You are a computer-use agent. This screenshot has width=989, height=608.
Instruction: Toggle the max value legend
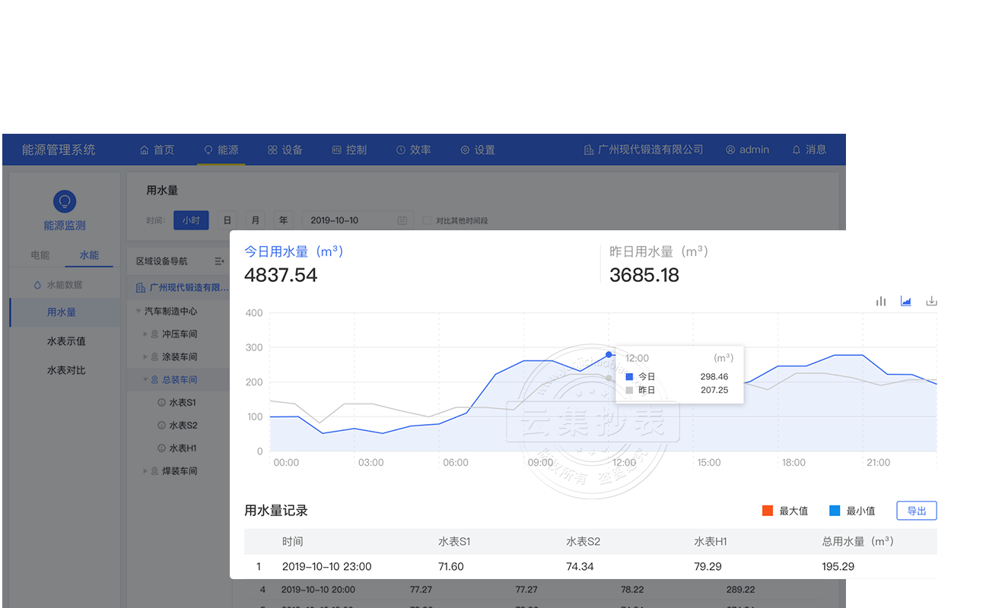click(x=784, y=511)
